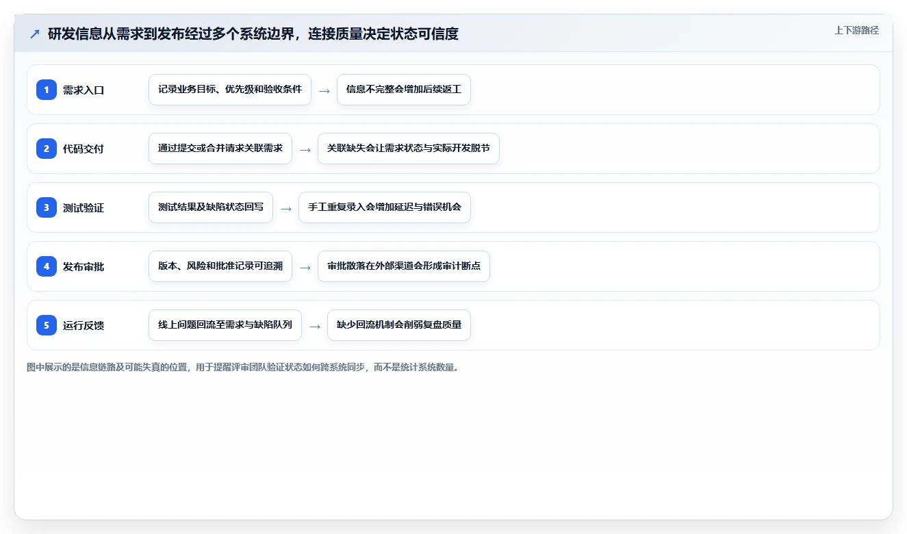
Task: Click the 测试验证 step label
Action: 84,207
